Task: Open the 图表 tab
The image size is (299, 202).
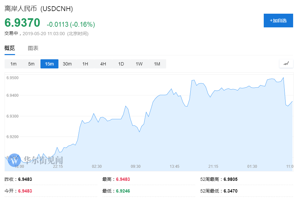Action: (x=33, y=48)
